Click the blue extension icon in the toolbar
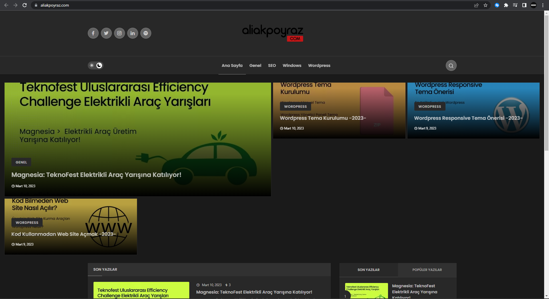 (497, 5)
